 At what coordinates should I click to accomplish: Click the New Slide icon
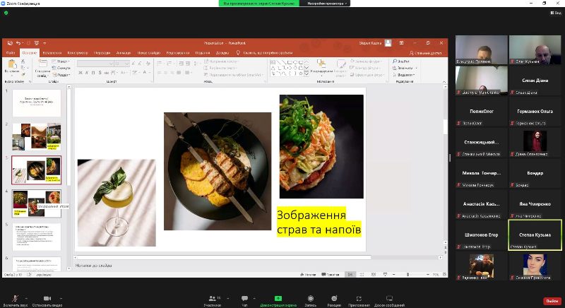coord(42,64)
